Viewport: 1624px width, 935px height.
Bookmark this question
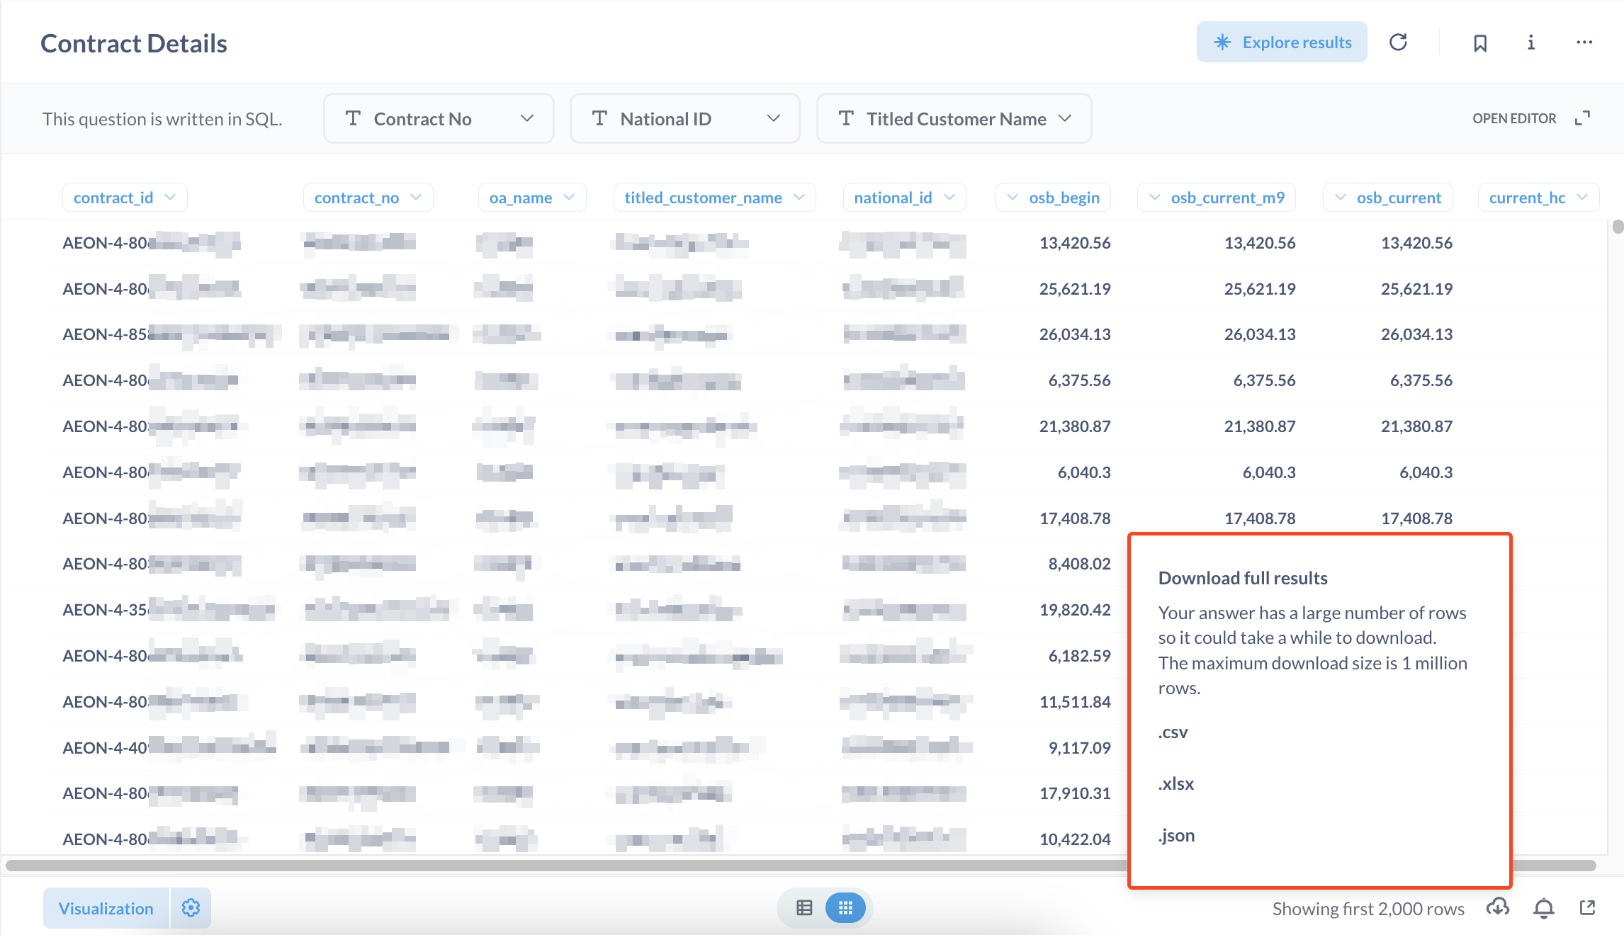[x=1480, y=43]
